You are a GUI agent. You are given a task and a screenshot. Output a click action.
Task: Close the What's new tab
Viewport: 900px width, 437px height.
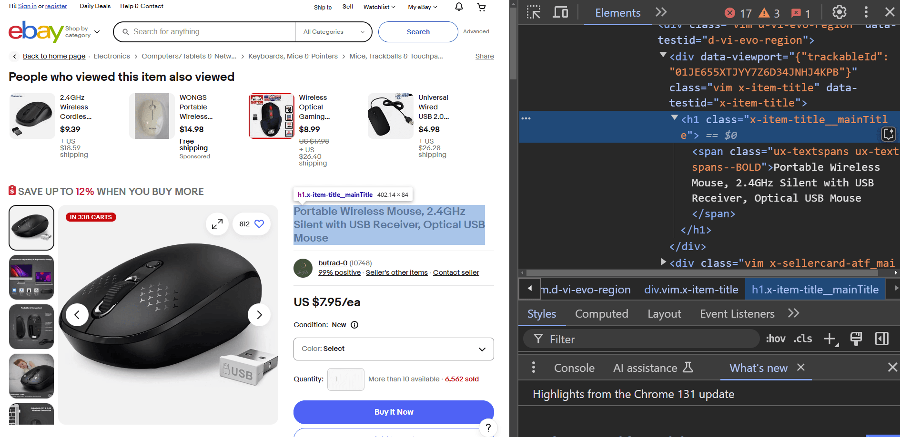801,367
